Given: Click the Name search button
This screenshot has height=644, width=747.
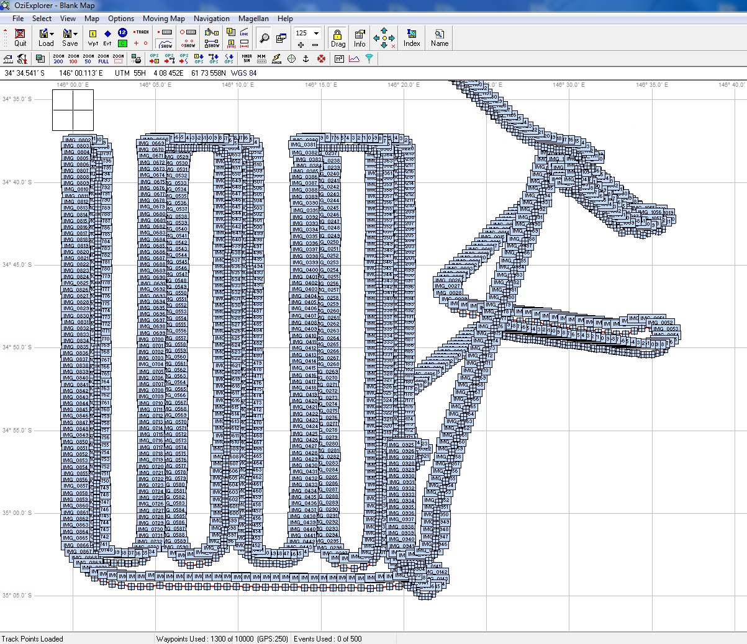Looking at the screenshot, I should (x=439, y=37).
